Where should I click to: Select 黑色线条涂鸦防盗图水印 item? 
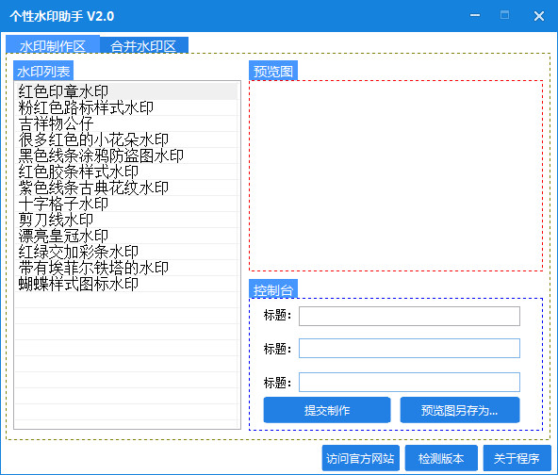coord(126,156)
